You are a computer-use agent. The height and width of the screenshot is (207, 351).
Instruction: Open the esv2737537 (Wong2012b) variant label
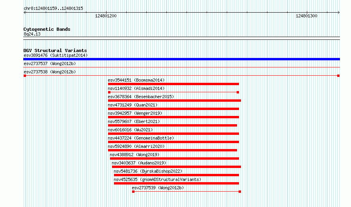[x=50, y=63]
